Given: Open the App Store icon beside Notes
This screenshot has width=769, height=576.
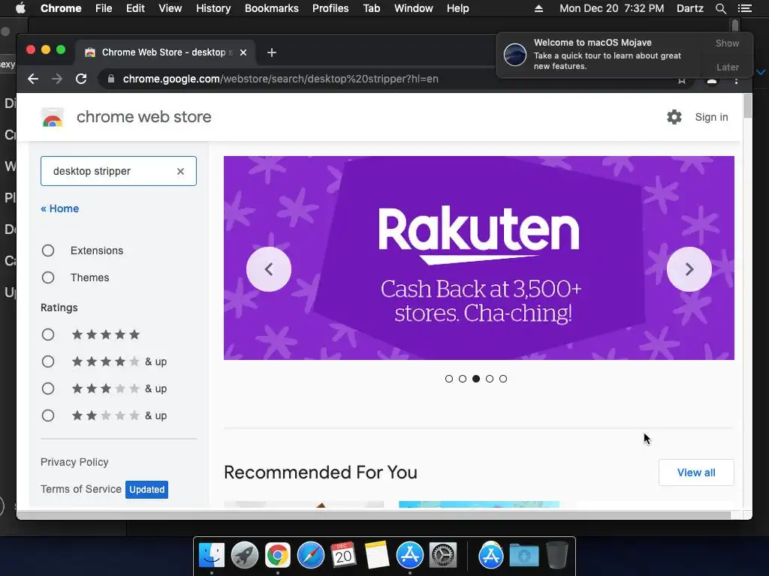Looking at the screenshot, I should 409,556.
